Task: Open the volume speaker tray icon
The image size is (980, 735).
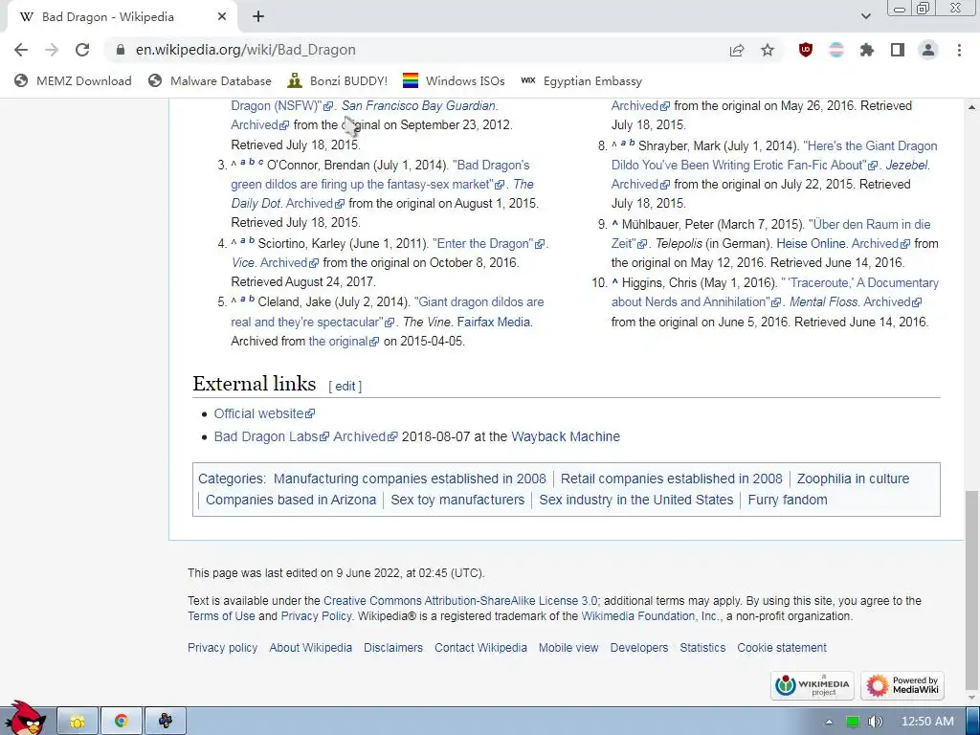Action: (876, 722)
